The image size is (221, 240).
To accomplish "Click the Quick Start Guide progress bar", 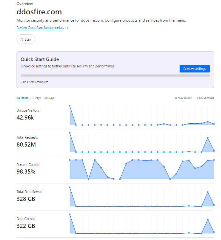I will point(115,76).
